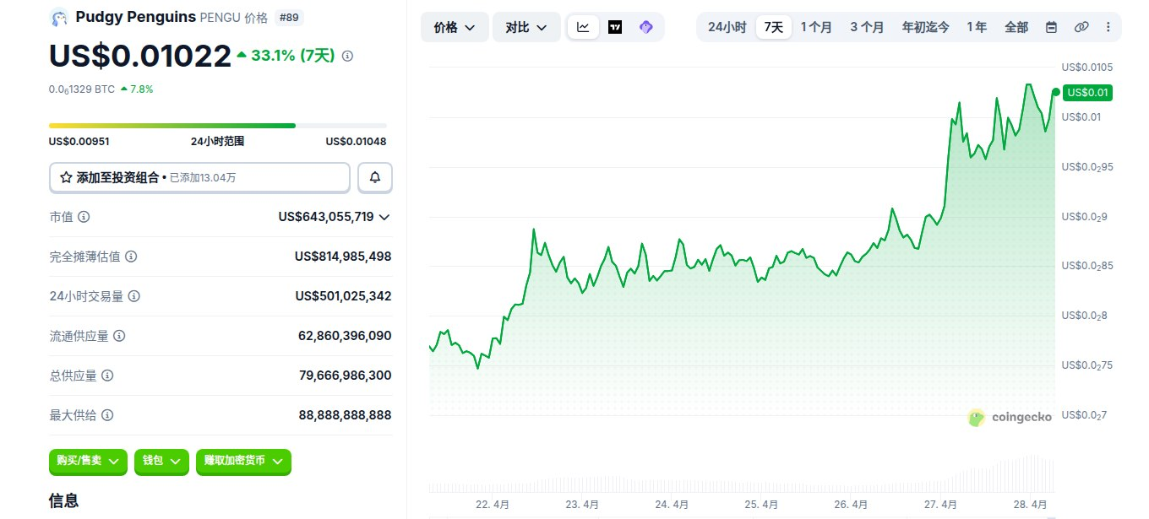Click the 79,666,986,300 total supply value

point(345,376)
